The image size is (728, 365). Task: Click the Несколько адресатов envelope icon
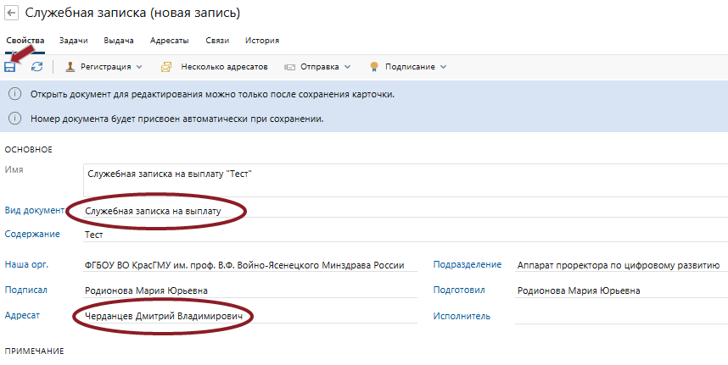point(166,67)
